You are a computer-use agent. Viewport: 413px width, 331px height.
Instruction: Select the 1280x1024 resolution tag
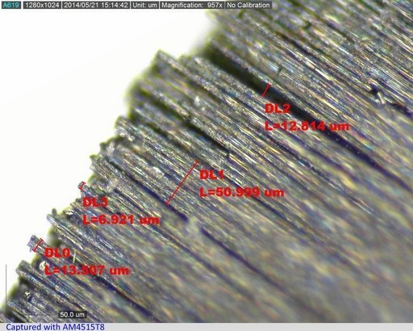pyautogui.click(x=42, y=5)
